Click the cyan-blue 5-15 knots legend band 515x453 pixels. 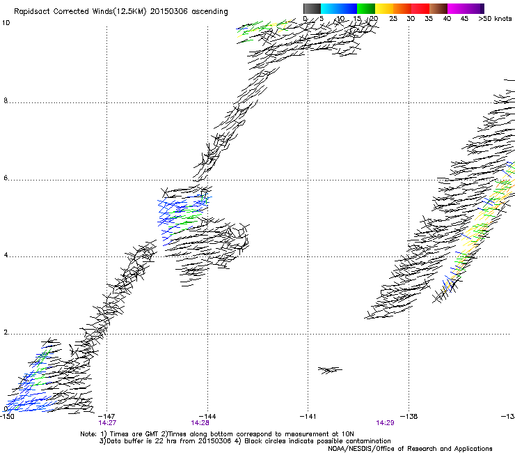(339, 8)
